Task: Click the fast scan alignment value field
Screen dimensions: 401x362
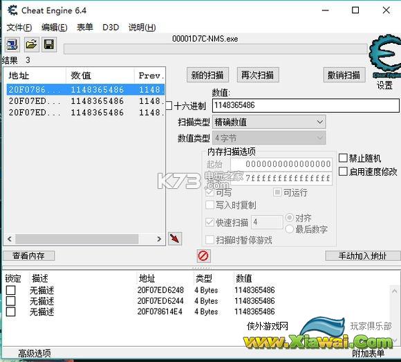Action: tap(267, 222)
